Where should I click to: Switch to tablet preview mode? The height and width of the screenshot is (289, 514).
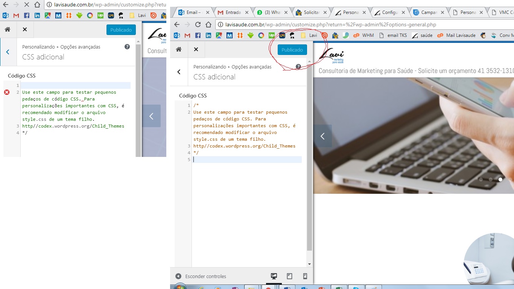tap(289, 276)
